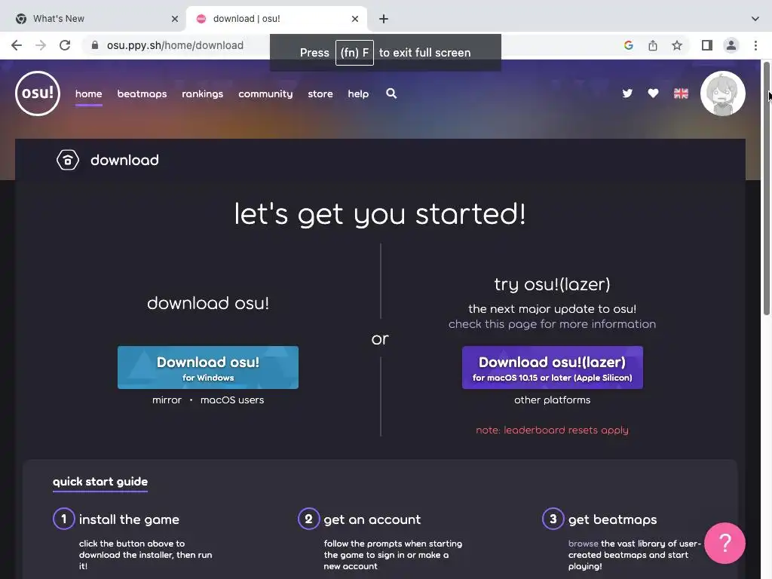Click the browse link under get beatmaps
This screenshot has height=579, width=772.
pos(584,544)
